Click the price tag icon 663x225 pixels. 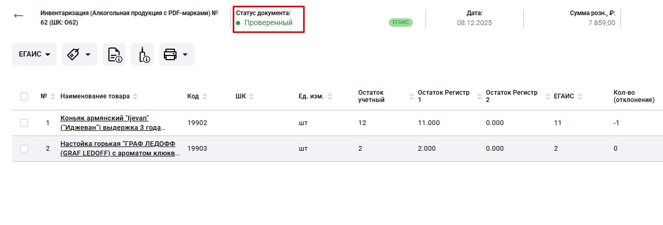(x=74, y=54)
